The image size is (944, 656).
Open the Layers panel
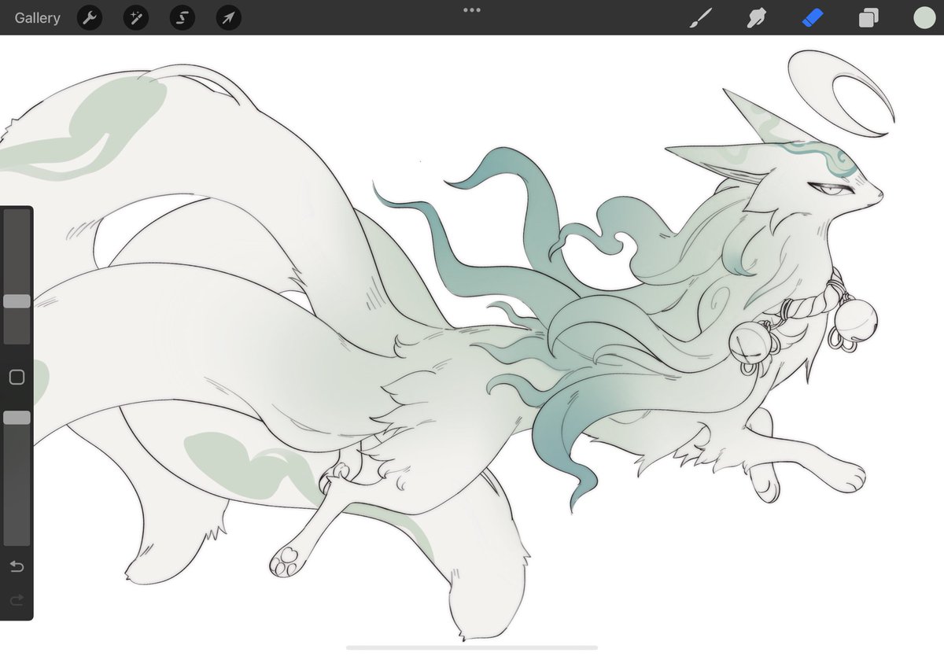click(868, 18)
